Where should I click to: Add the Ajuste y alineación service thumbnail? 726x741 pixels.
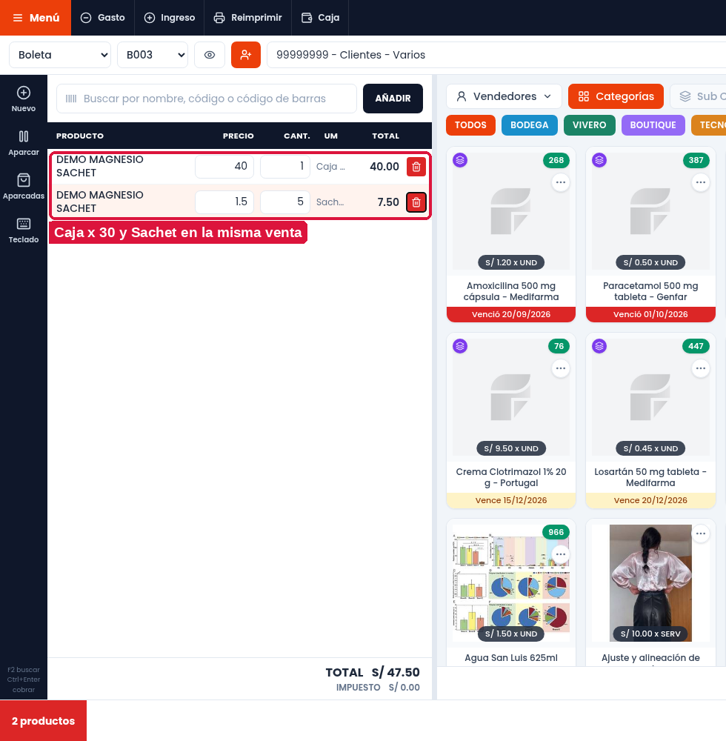coord(650,583)
